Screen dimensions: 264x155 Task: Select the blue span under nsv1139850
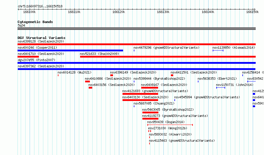pos(218,50)
